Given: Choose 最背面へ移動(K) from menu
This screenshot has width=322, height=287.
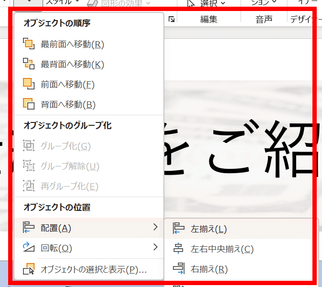Looking at the screenshot, I should 89,64.
